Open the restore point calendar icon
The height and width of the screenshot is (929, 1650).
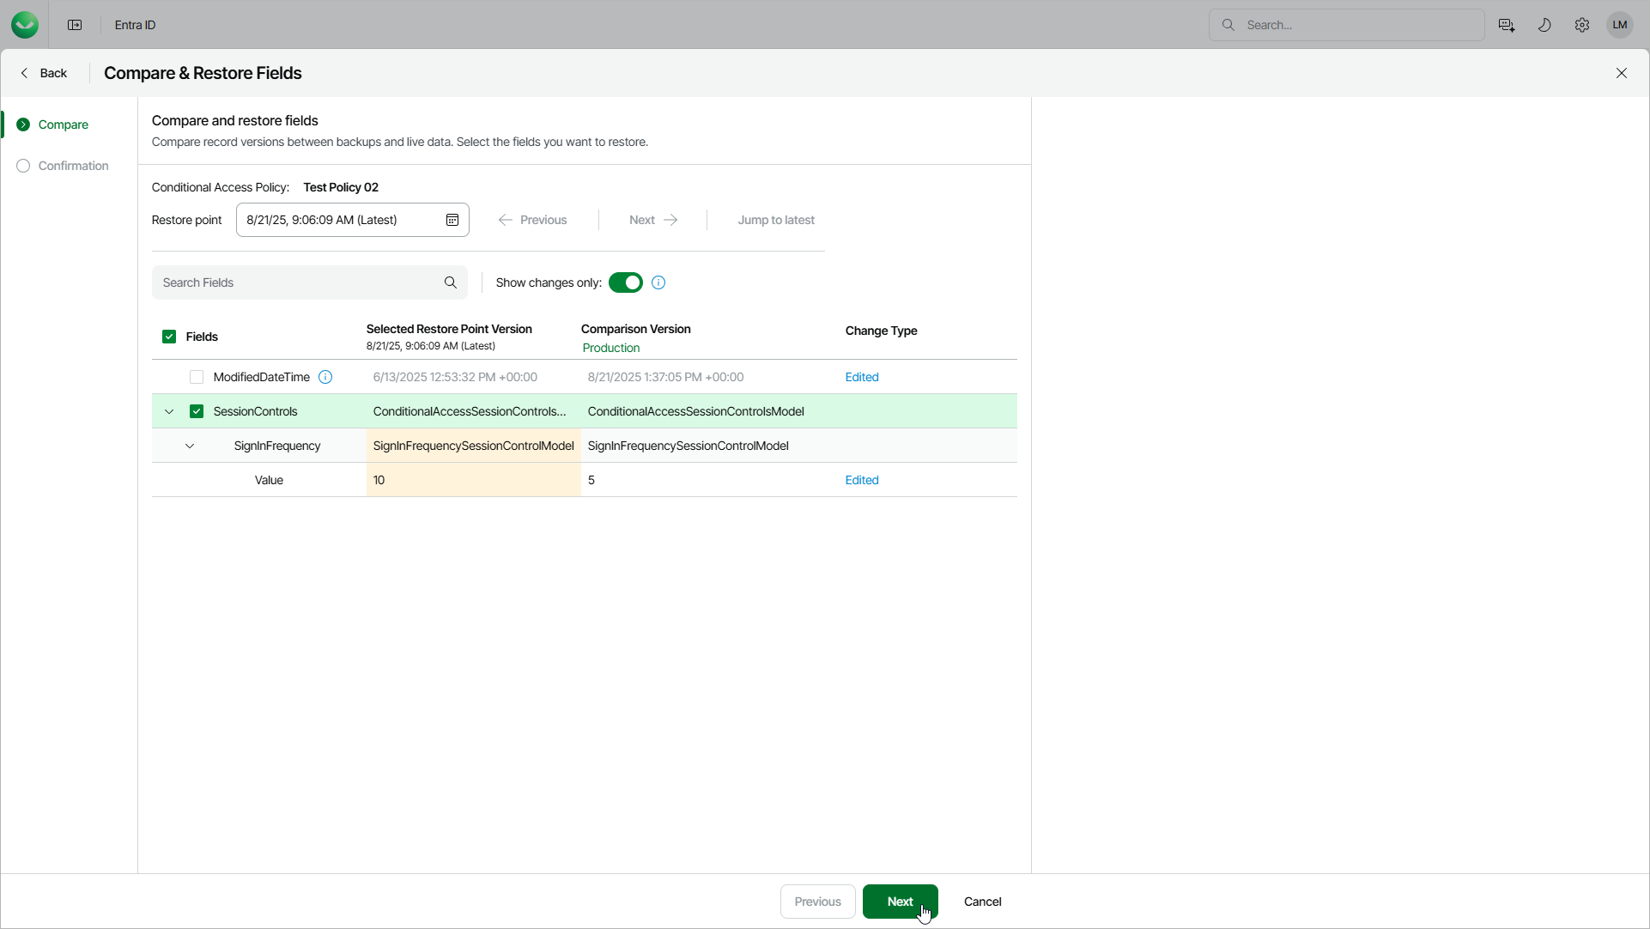tap(452, 220)
